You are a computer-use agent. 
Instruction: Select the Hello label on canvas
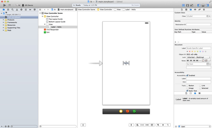(126, 63)
